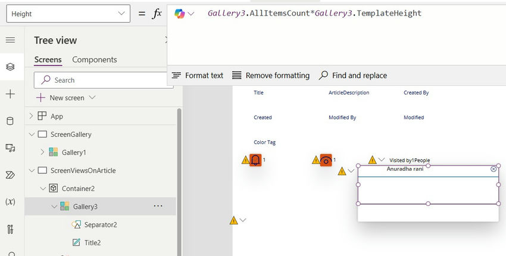The width and height of the screenshot is (506, 256).
Task: Open the Tree view layers icon
Action: tap(10, 67)
